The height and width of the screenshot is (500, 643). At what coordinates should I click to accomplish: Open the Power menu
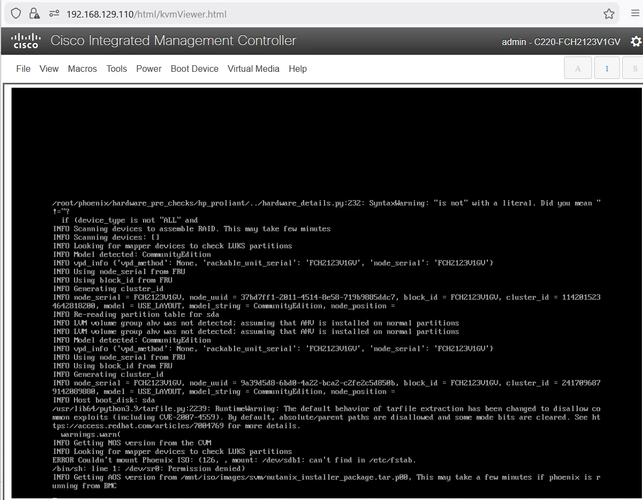pos(149,69)
